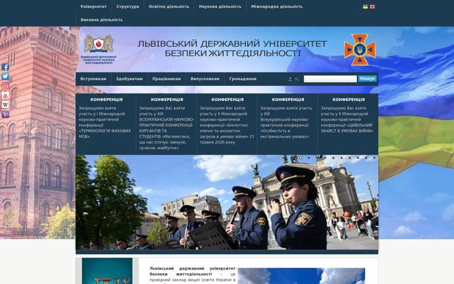454x284 pixels.
Task: Open the Наукова діяльність menu
Action: click(220, 7)
